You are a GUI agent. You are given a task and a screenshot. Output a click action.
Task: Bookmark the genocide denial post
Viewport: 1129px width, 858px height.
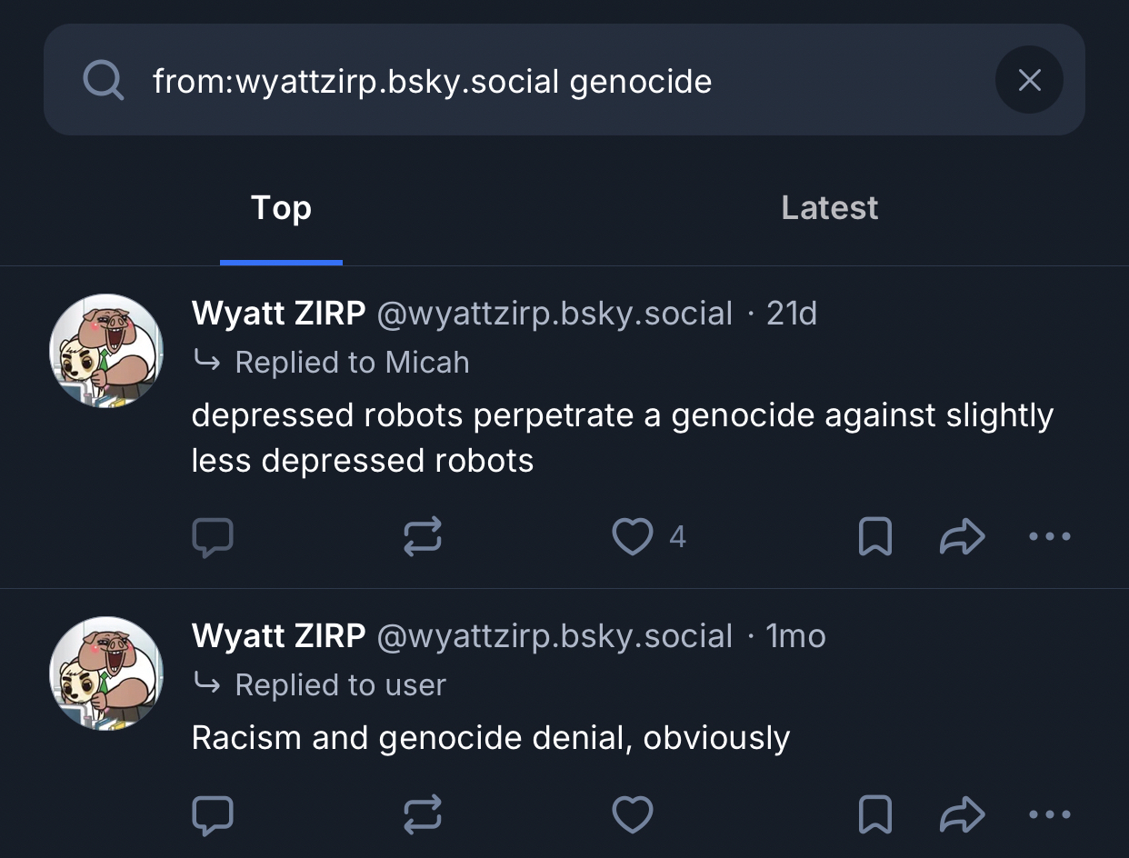874,814
